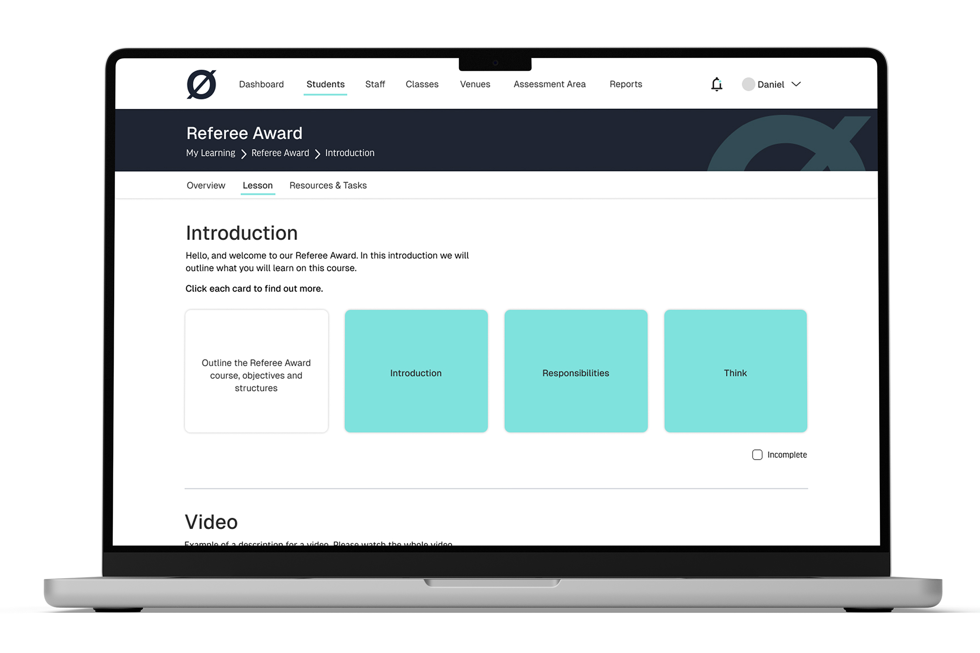Screen dimensions: 980x653
Task: Switch to the Overview tab
Action: 206,185
